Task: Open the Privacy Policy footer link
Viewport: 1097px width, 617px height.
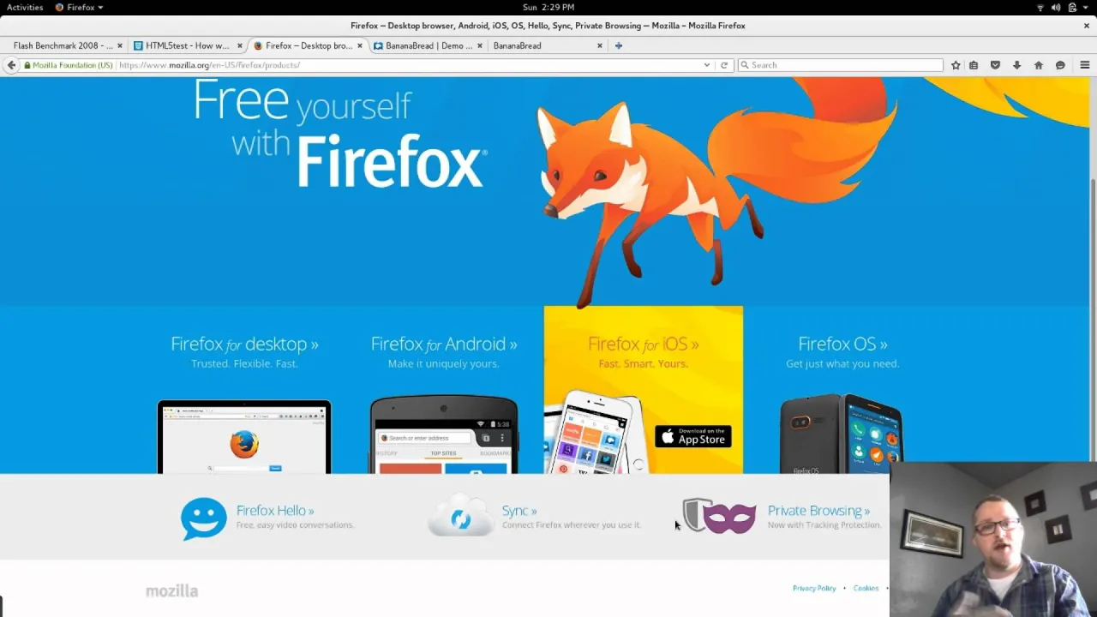Action: pos(814,589)
